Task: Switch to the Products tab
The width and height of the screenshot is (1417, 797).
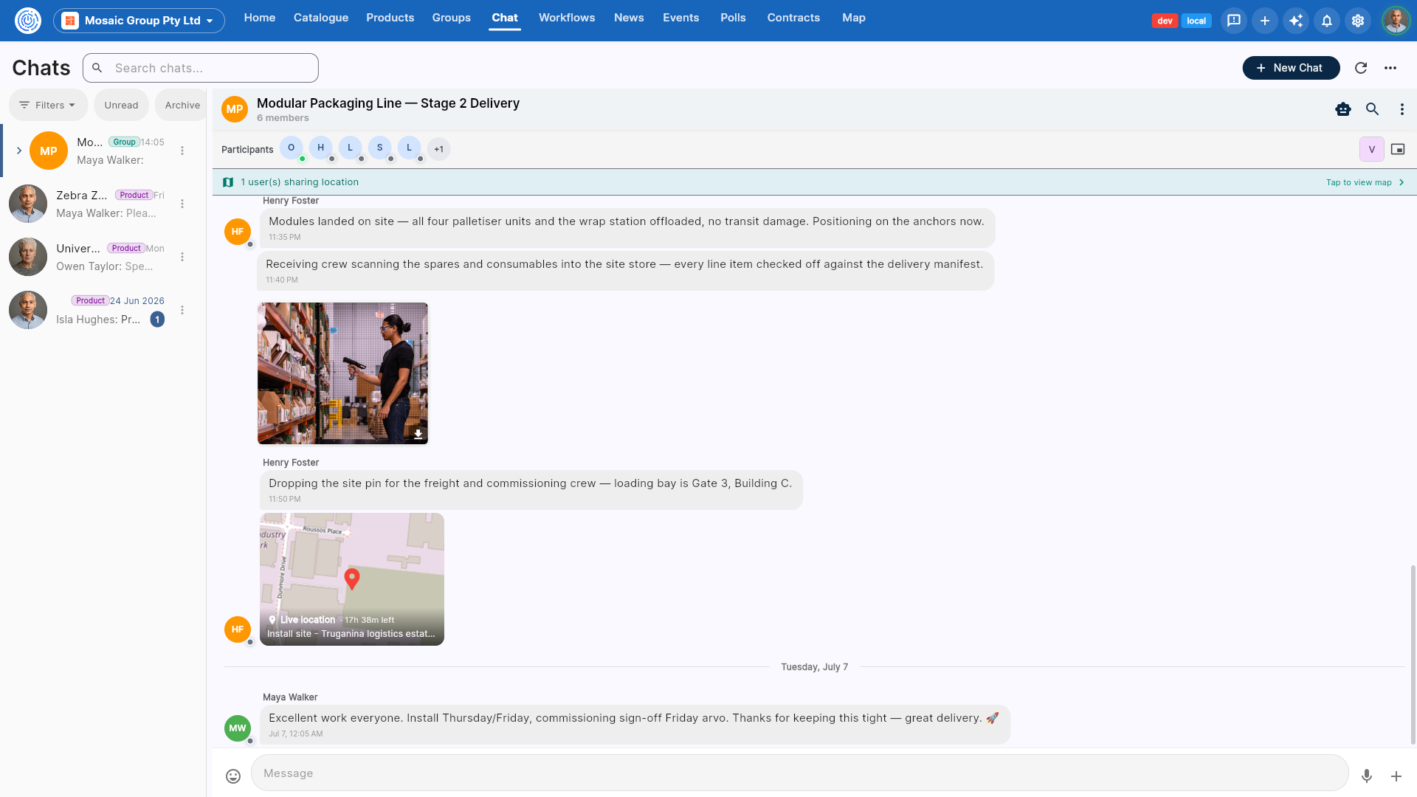Action: pos(390,18)
